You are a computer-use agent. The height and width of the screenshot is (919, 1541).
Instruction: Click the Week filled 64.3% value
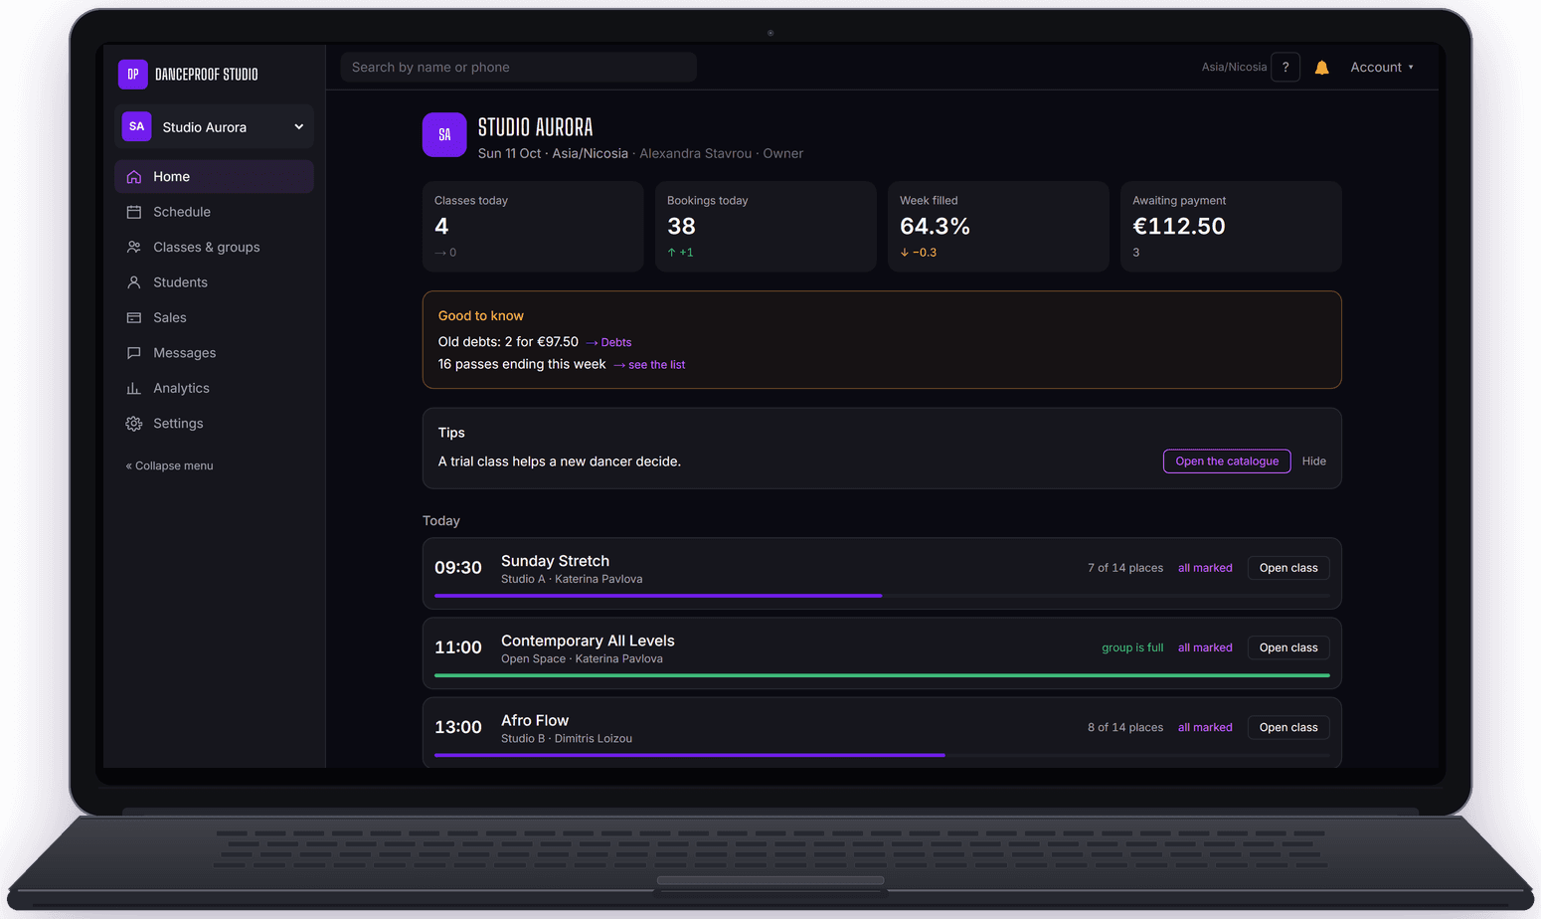(x=935, y=227)
